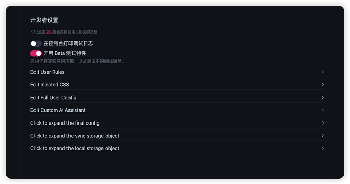
Task: Click chevron arrow beside sync storage object
Action: point(323,136)
